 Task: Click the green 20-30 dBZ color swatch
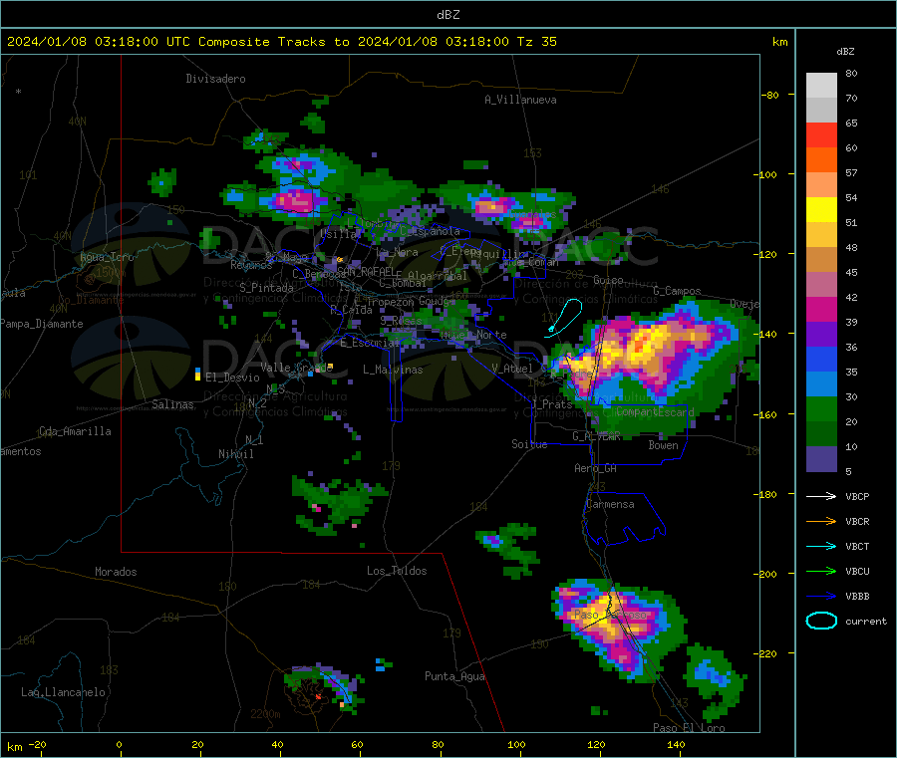coord(821,408)
